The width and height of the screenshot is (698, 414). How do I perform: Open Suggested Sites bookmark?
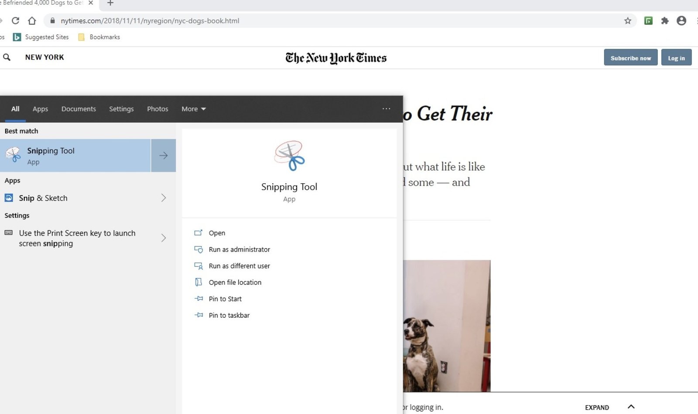pyautogui.click(x=41, y=37)
